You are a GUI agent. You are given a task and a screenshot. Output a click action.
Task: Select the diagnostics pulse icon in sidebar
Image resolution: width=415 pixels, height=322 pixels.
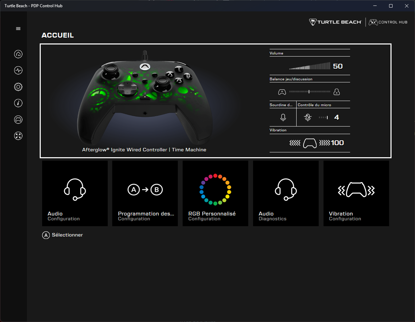click(x=18, y=70)
